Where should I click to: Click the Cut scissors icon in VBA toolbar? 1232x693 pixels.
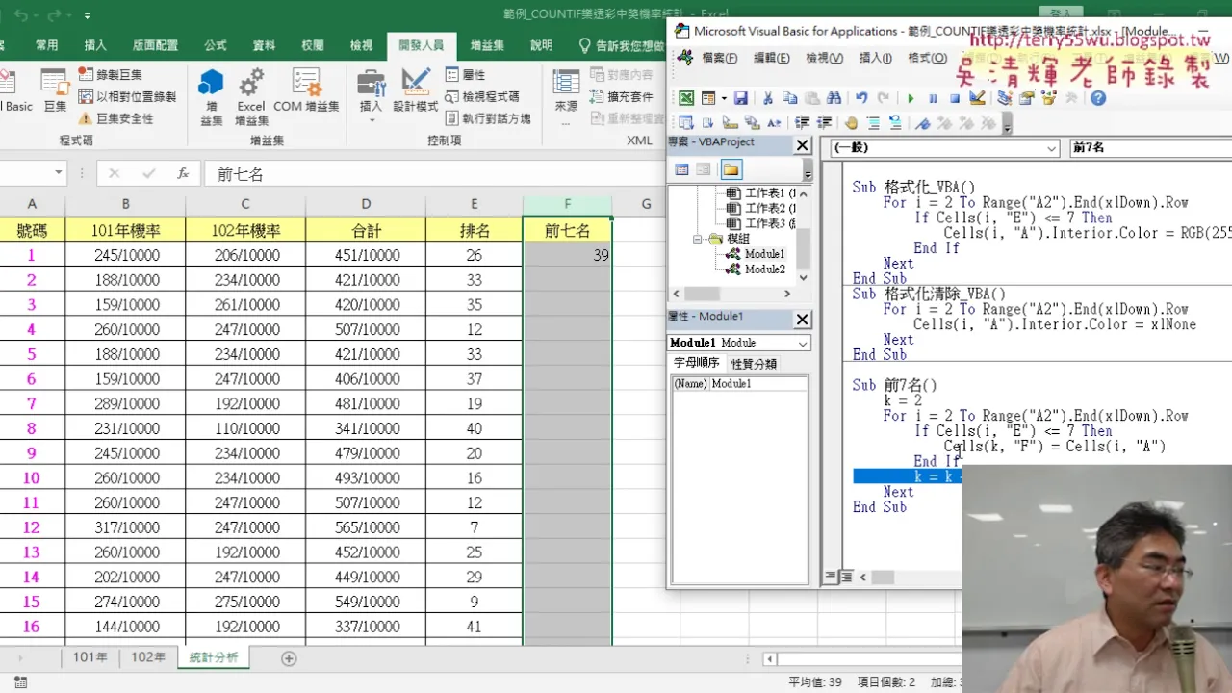pos(768,98)
